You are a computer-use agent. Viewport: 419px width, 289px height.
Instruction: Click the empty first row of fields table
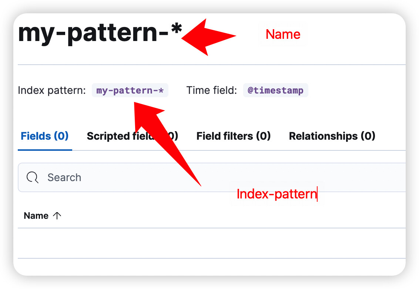pyautogui.click(x=211, y=243)
